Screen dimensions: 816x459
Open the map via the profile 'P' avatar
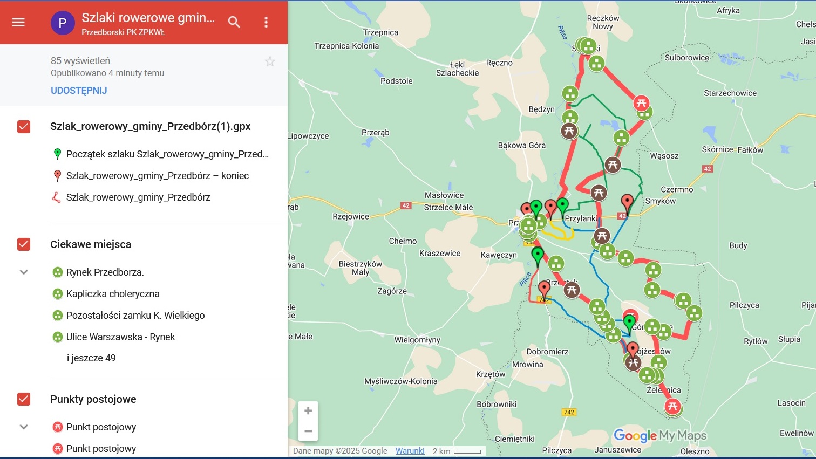[x=63, y=22]
